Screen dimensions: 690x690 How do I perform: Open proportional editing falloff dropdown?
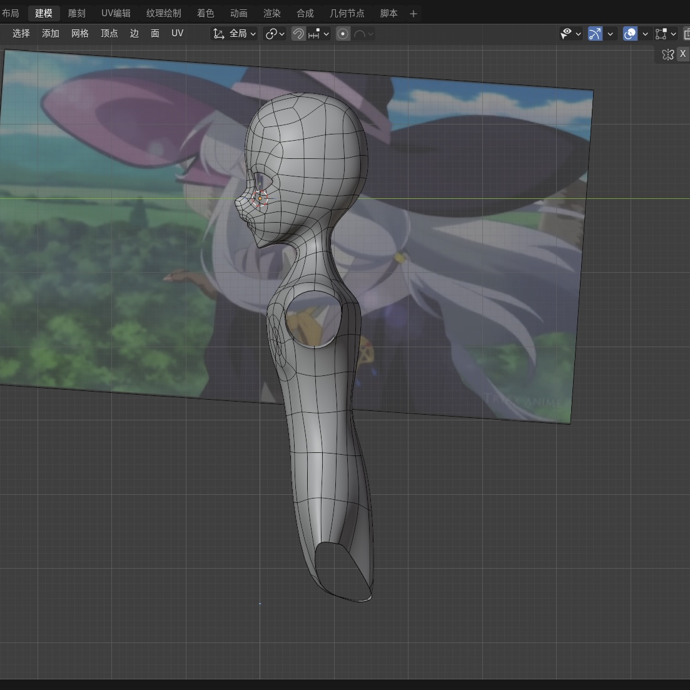point(363,34)
